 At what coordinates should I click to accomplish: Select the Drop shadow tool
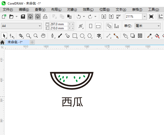(x=133, y=36)
